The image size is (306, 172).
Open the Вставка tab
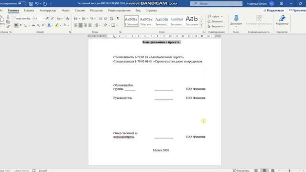click(29, 11)
